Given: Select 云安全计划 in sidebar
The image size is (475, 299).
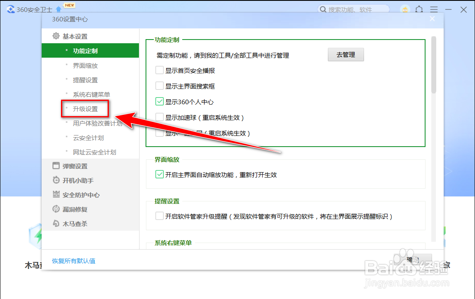Looking at the screenshot, I should (88, 138).
